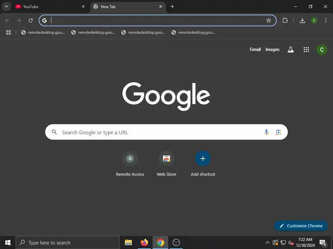333x249 pixels.
Task: Open a new tab with plus button
Action: 172,6
